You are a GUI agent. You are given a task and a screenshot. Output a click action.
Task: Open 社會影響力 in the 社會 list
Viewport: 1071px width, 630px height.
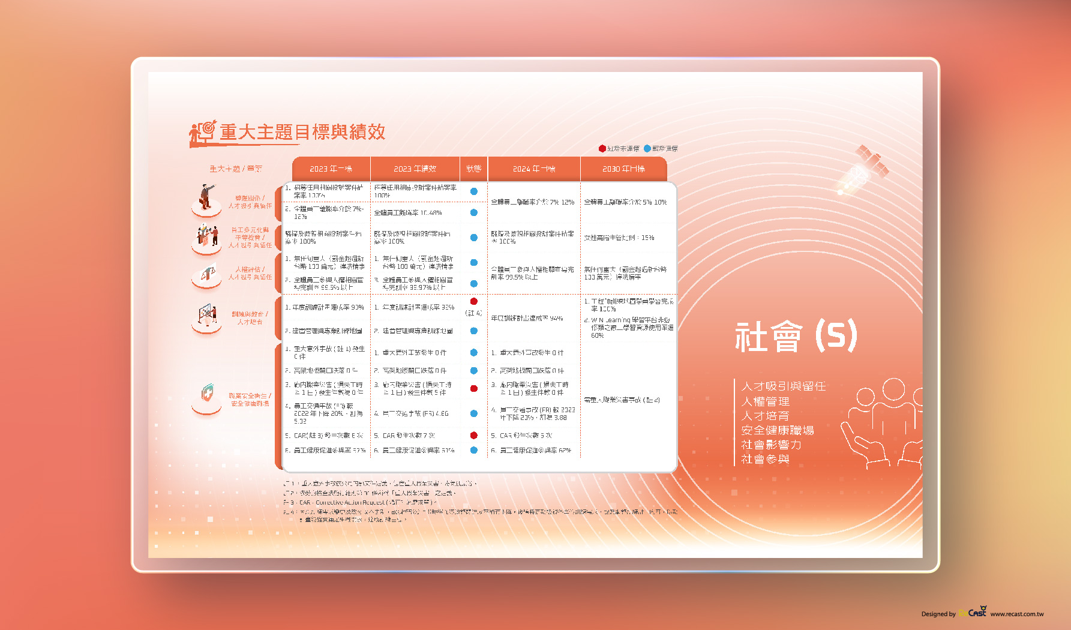click(771, 445)
